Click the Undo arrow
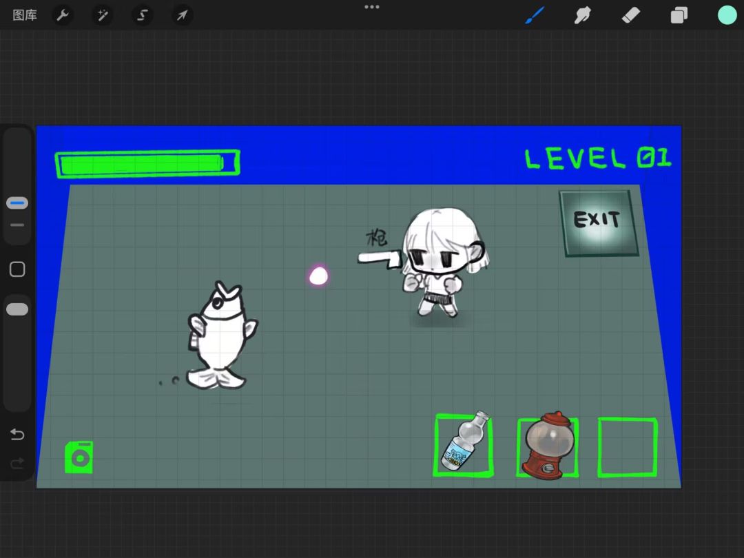744x558 pixels. pos(17,434)
